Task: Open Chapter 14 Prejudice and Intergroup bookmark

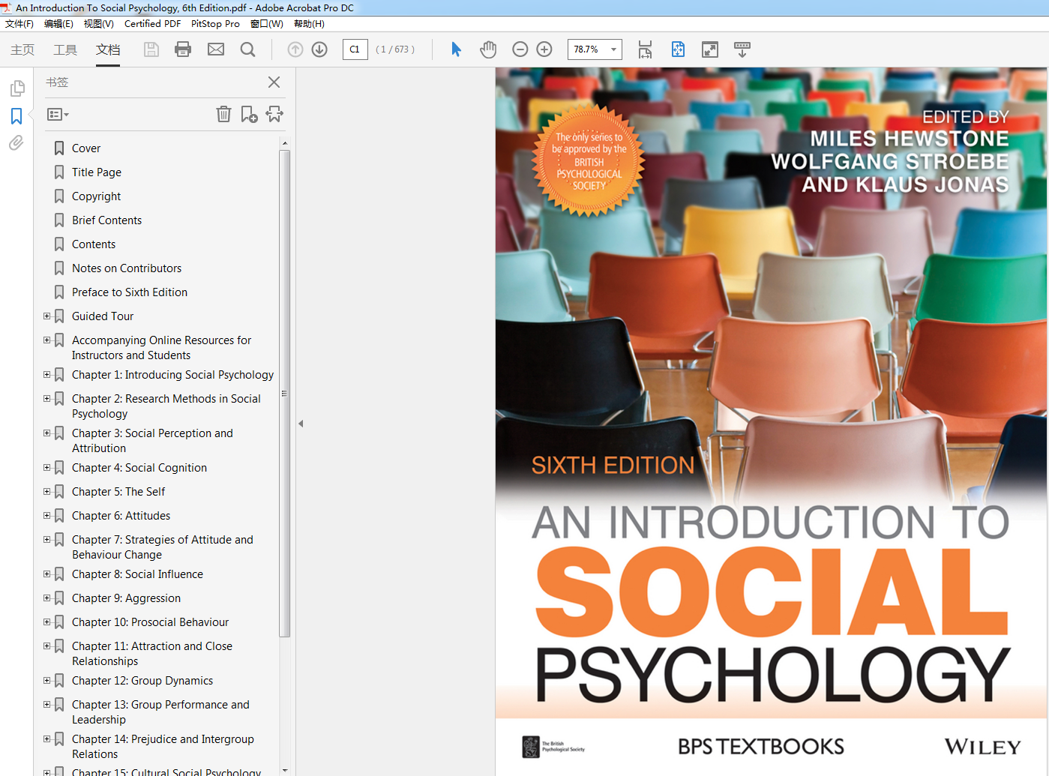Action: point(163,747)
